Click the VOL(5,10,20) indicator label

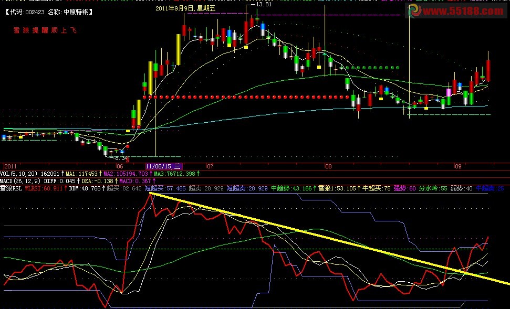pyautogui.click(x=19, y=174)
